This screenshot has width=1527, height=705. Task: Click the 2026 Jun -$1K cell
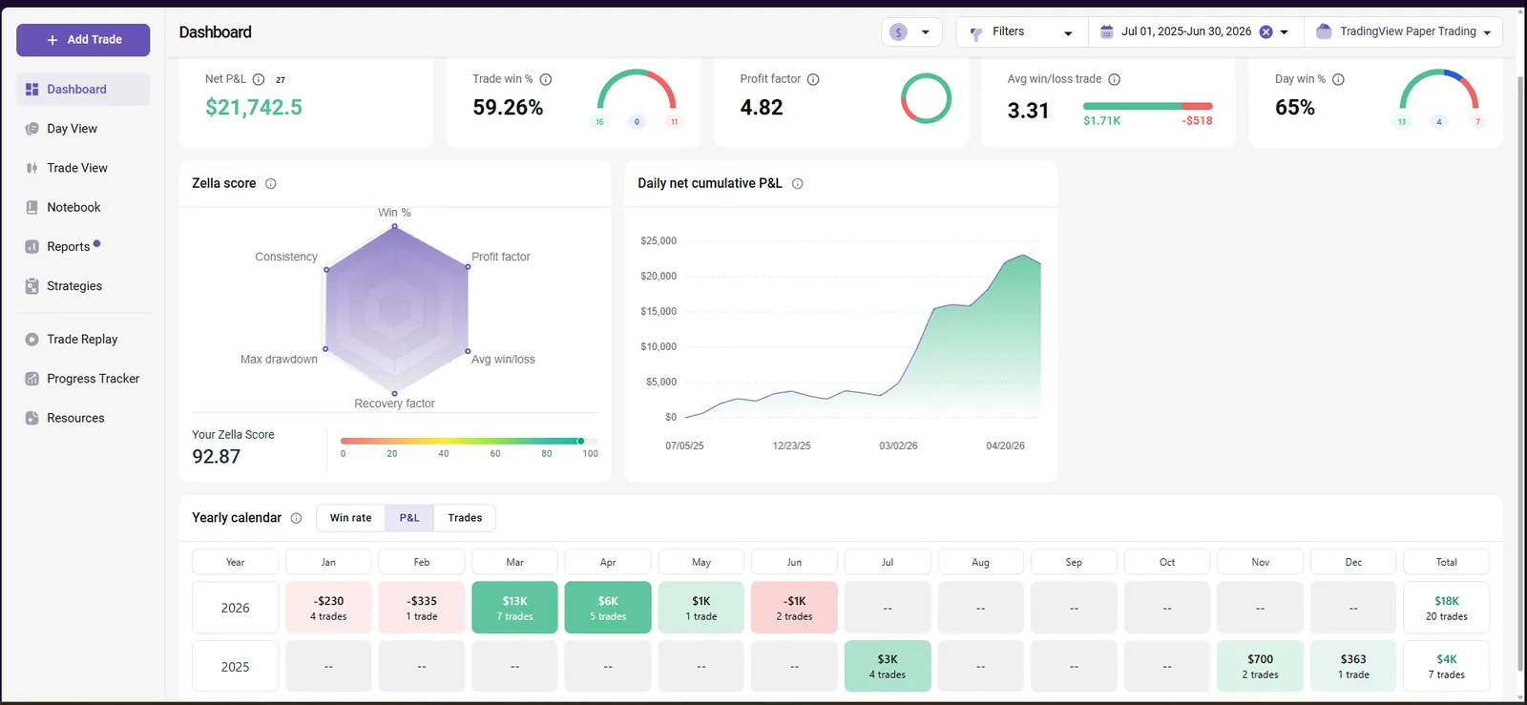794,608
